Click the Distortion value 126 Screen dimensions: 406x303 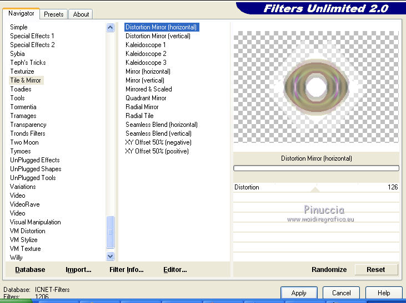(x=393, y=187)
